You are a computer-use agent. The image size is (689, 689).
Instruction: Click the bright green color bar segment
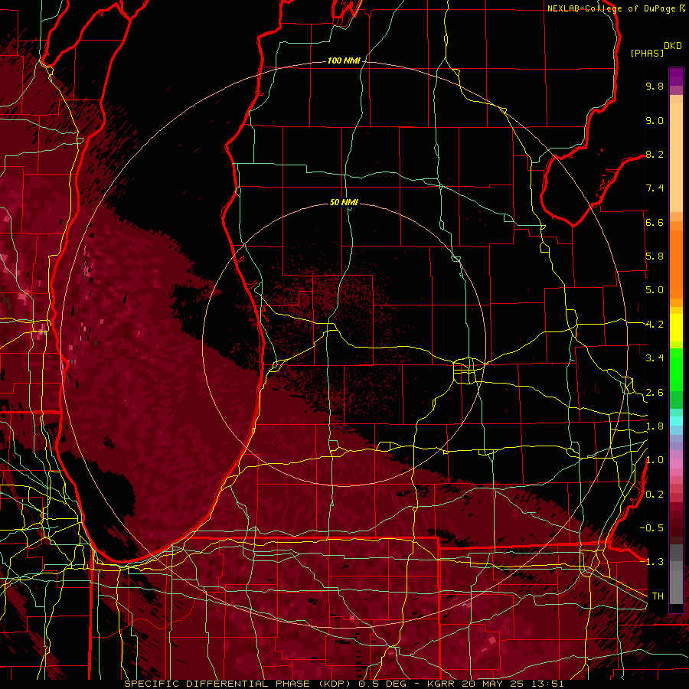point(676,368)
